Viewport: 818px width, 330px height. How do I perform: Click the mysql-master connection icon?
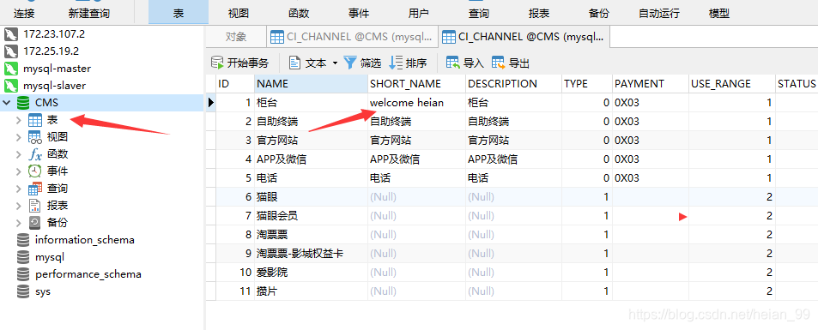pyautogui.click(x=10, y=69)
